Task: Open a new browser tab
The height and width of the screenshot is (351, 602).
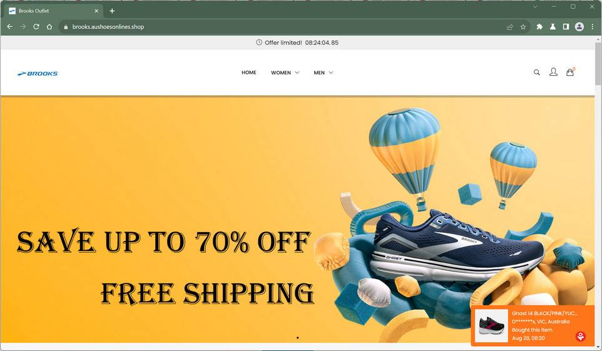Action: click(x=112, y=11)
